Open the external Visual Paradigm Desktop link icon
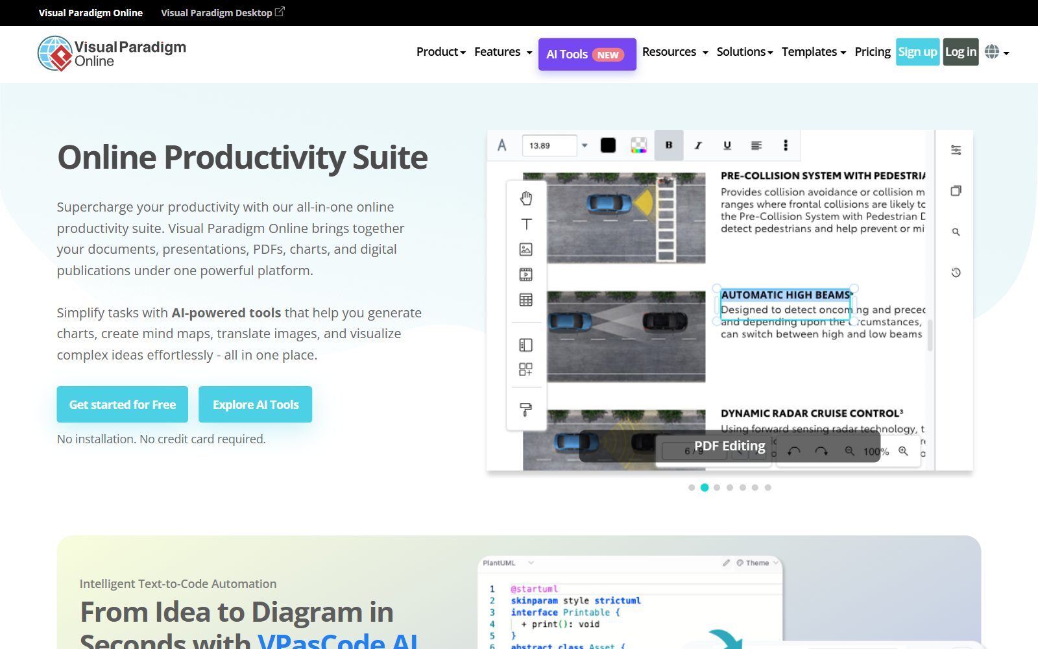1038x649 pixels. (280, 12)
